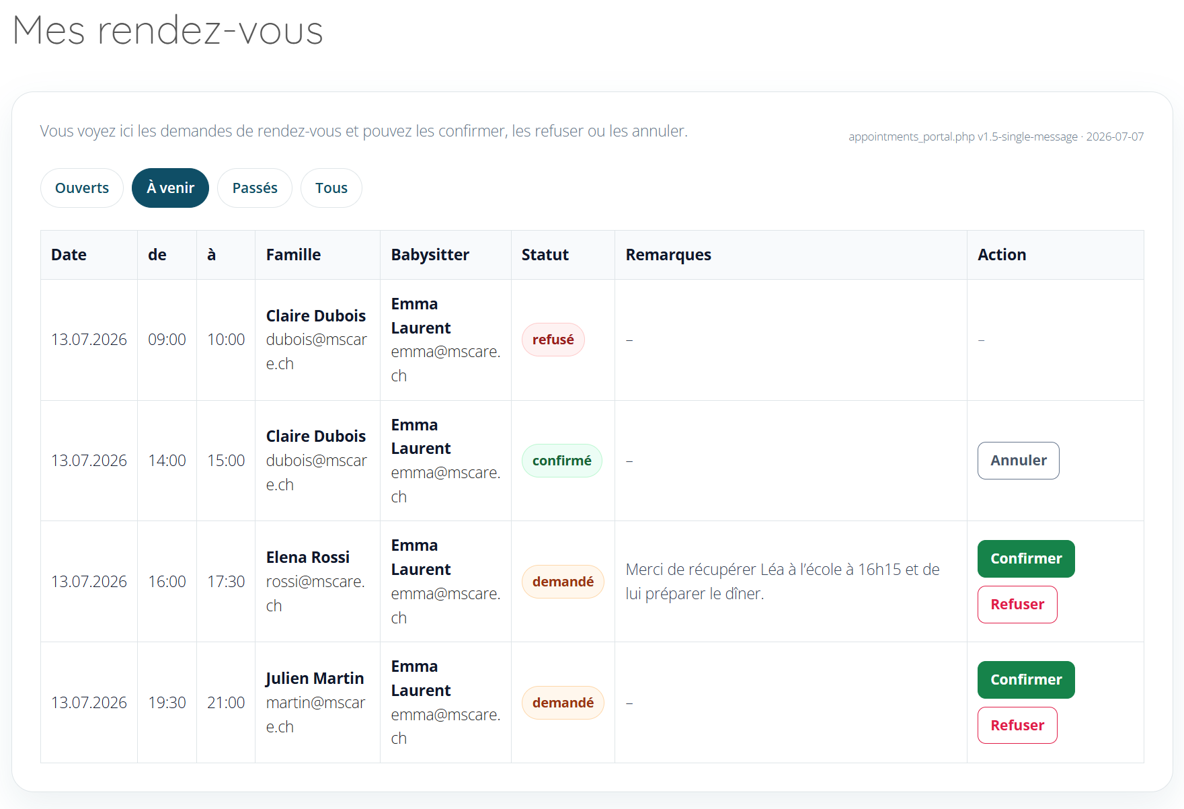Refuse Julien Martin's 19:30 appointment
The image size is (1184, 809).
[x=1017, y=726]
